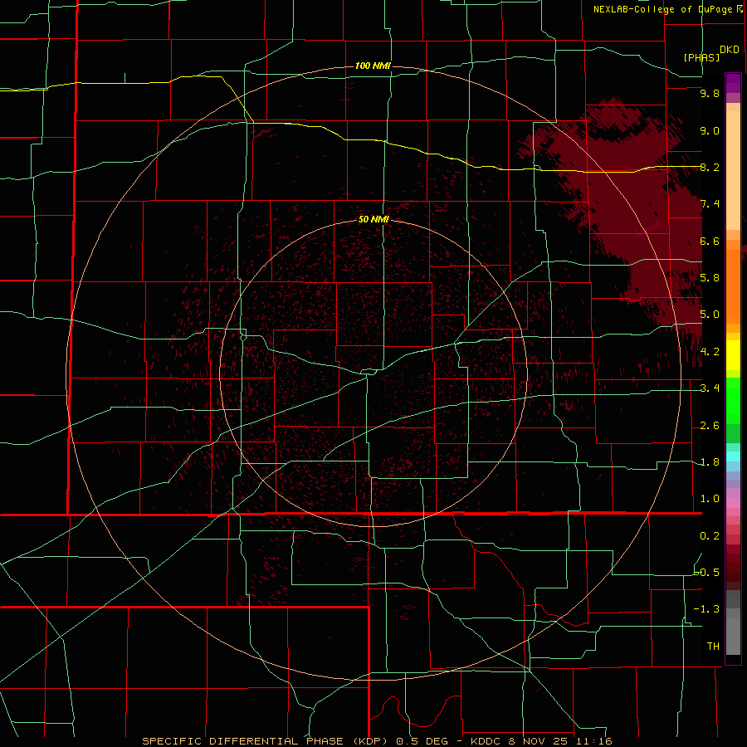Click the 2.6 legend value
This screenshot has height=747, width=747.
(x=710, y=426)
